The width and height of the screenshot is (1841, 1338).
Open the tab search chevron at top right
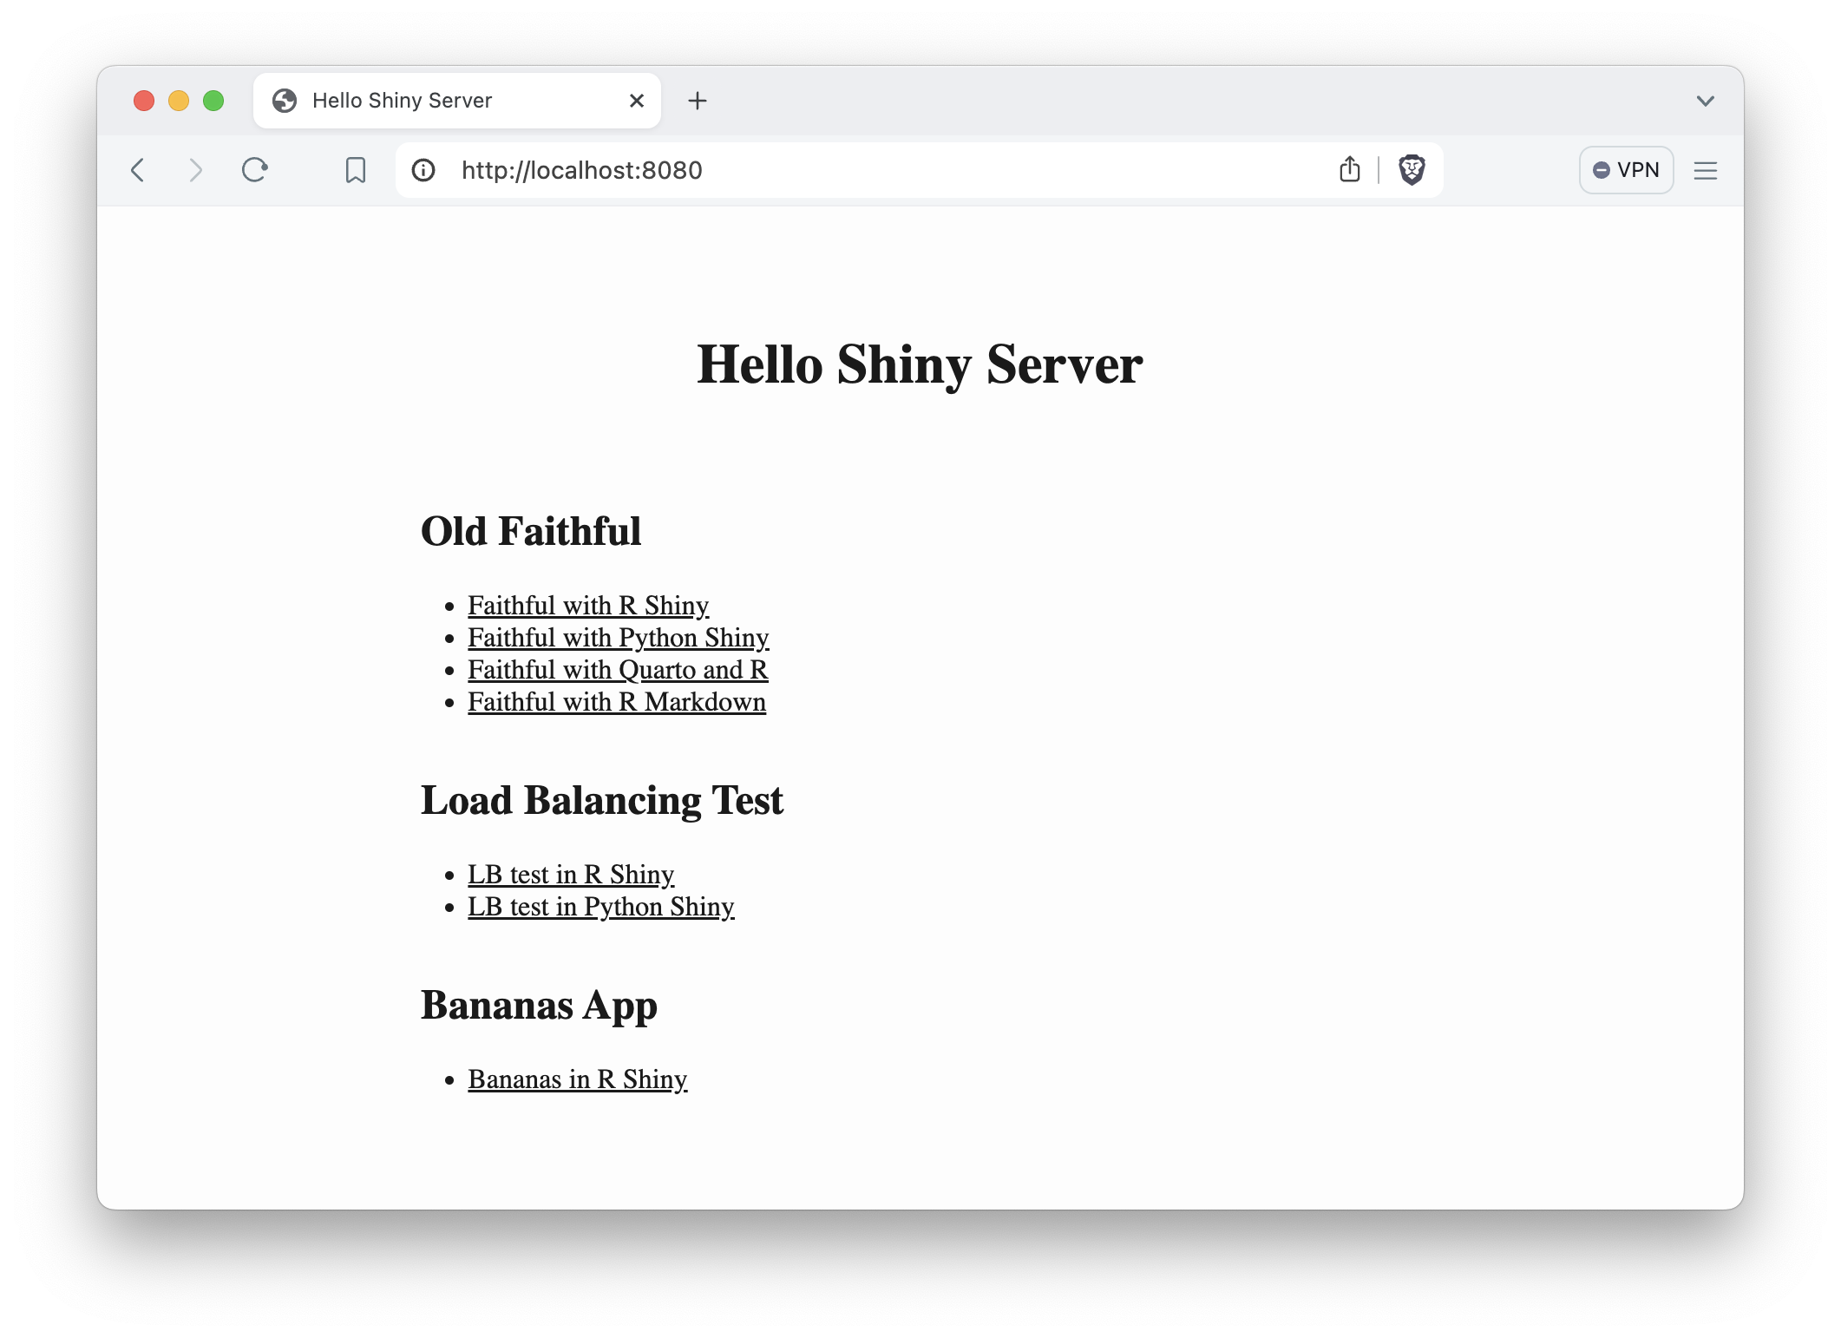[x=1705, y=100]
